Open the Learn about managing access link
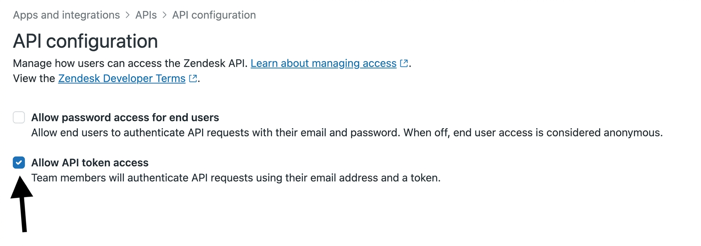 click(324, 63)
